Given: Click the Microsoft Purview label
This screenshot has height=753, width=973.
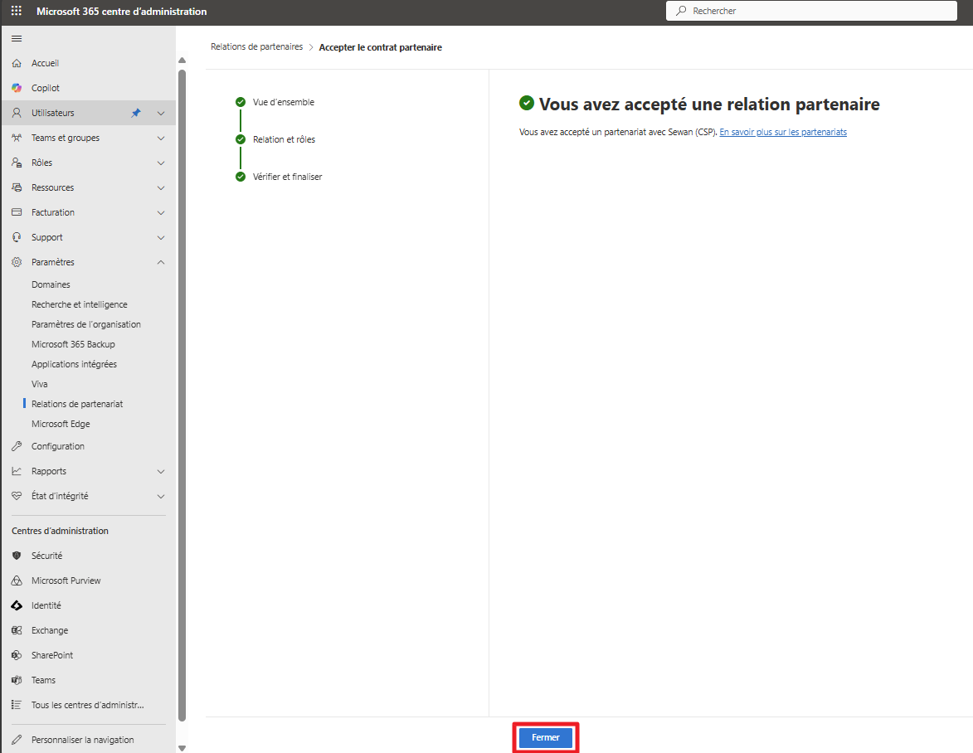Looking at the screenshot, I should (x=66, y=581).
